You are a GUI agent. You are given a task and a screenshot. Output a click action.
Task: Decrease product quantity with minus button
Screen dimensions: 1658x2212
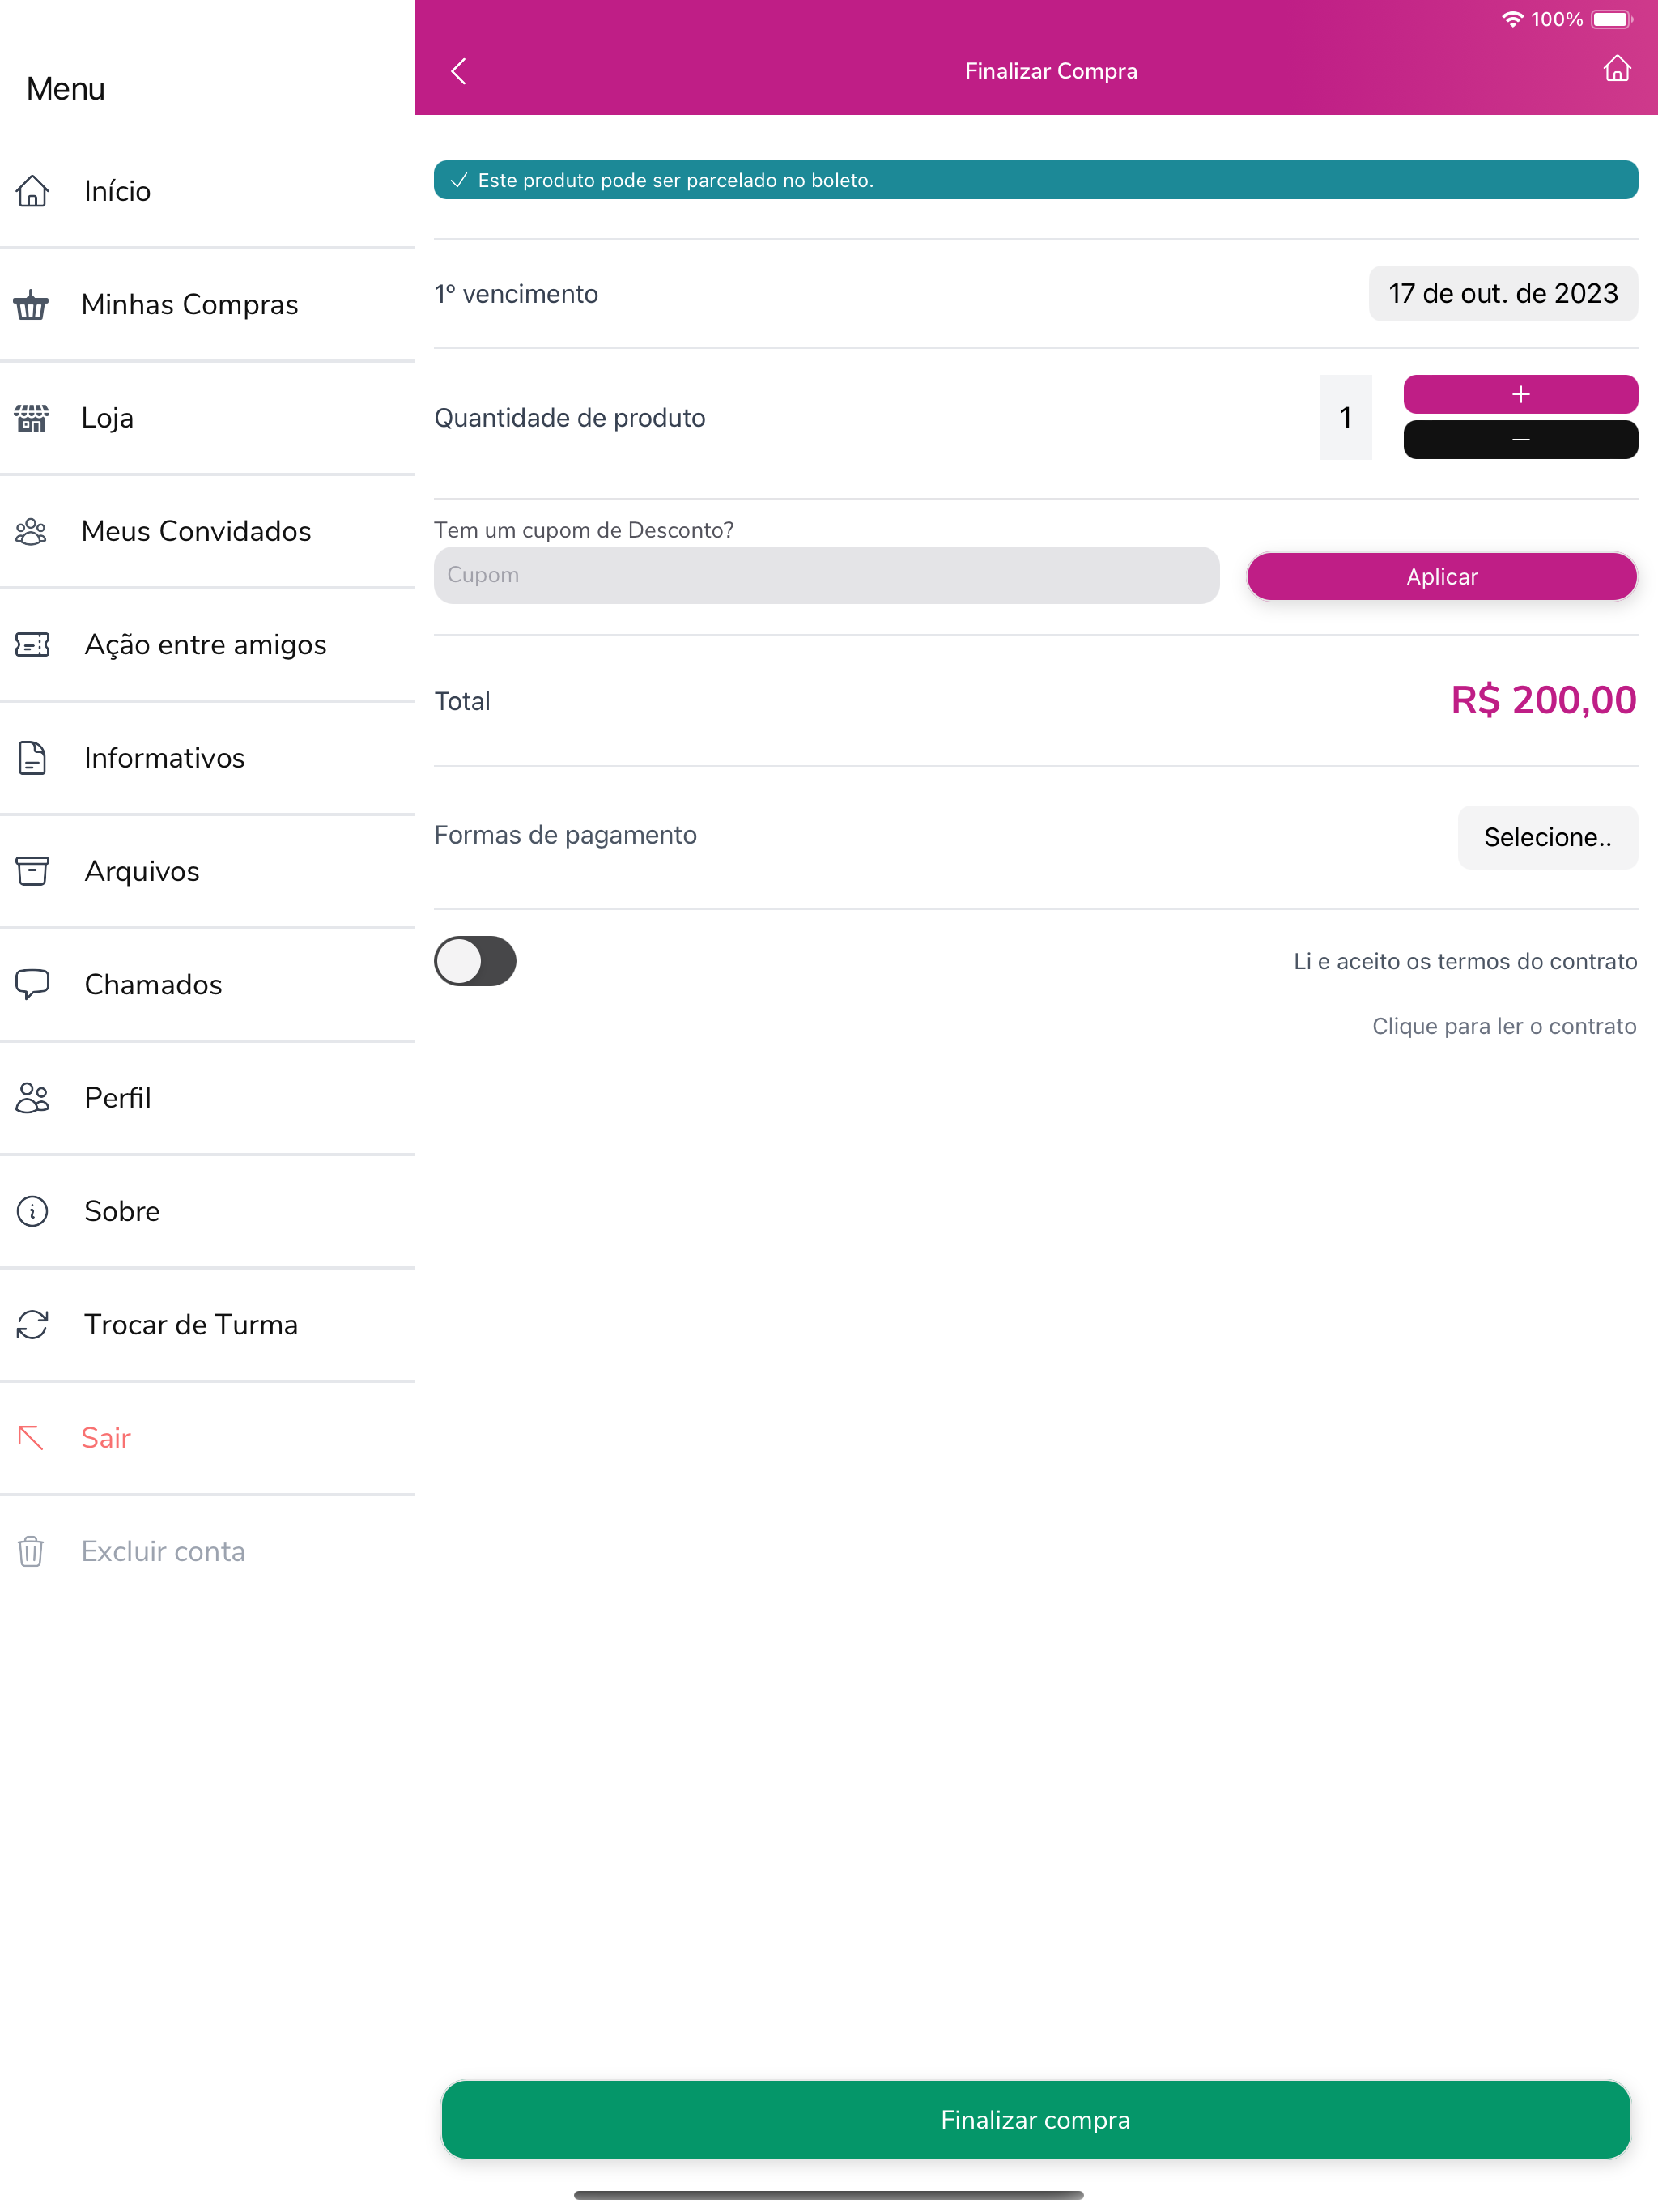(x=1520, y=440)
